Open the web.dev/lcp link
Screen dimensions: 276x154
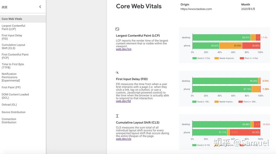coord(123,49)
